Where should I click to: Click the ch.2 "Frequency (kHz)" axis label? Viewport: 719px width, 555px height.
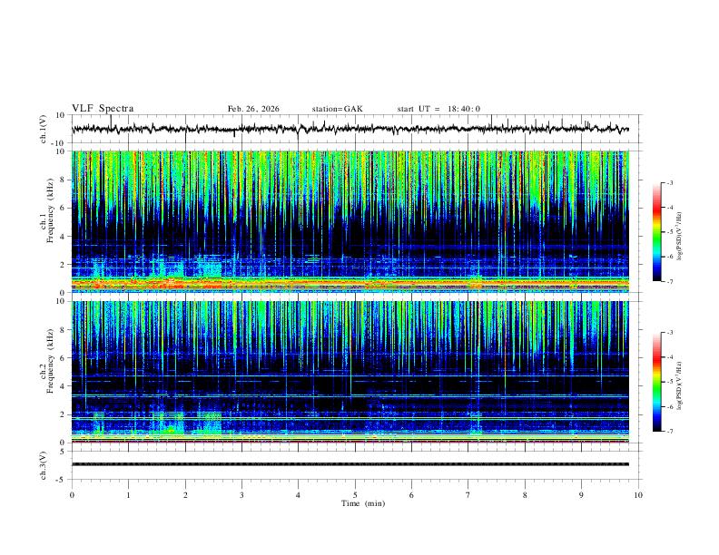point(50,360)
